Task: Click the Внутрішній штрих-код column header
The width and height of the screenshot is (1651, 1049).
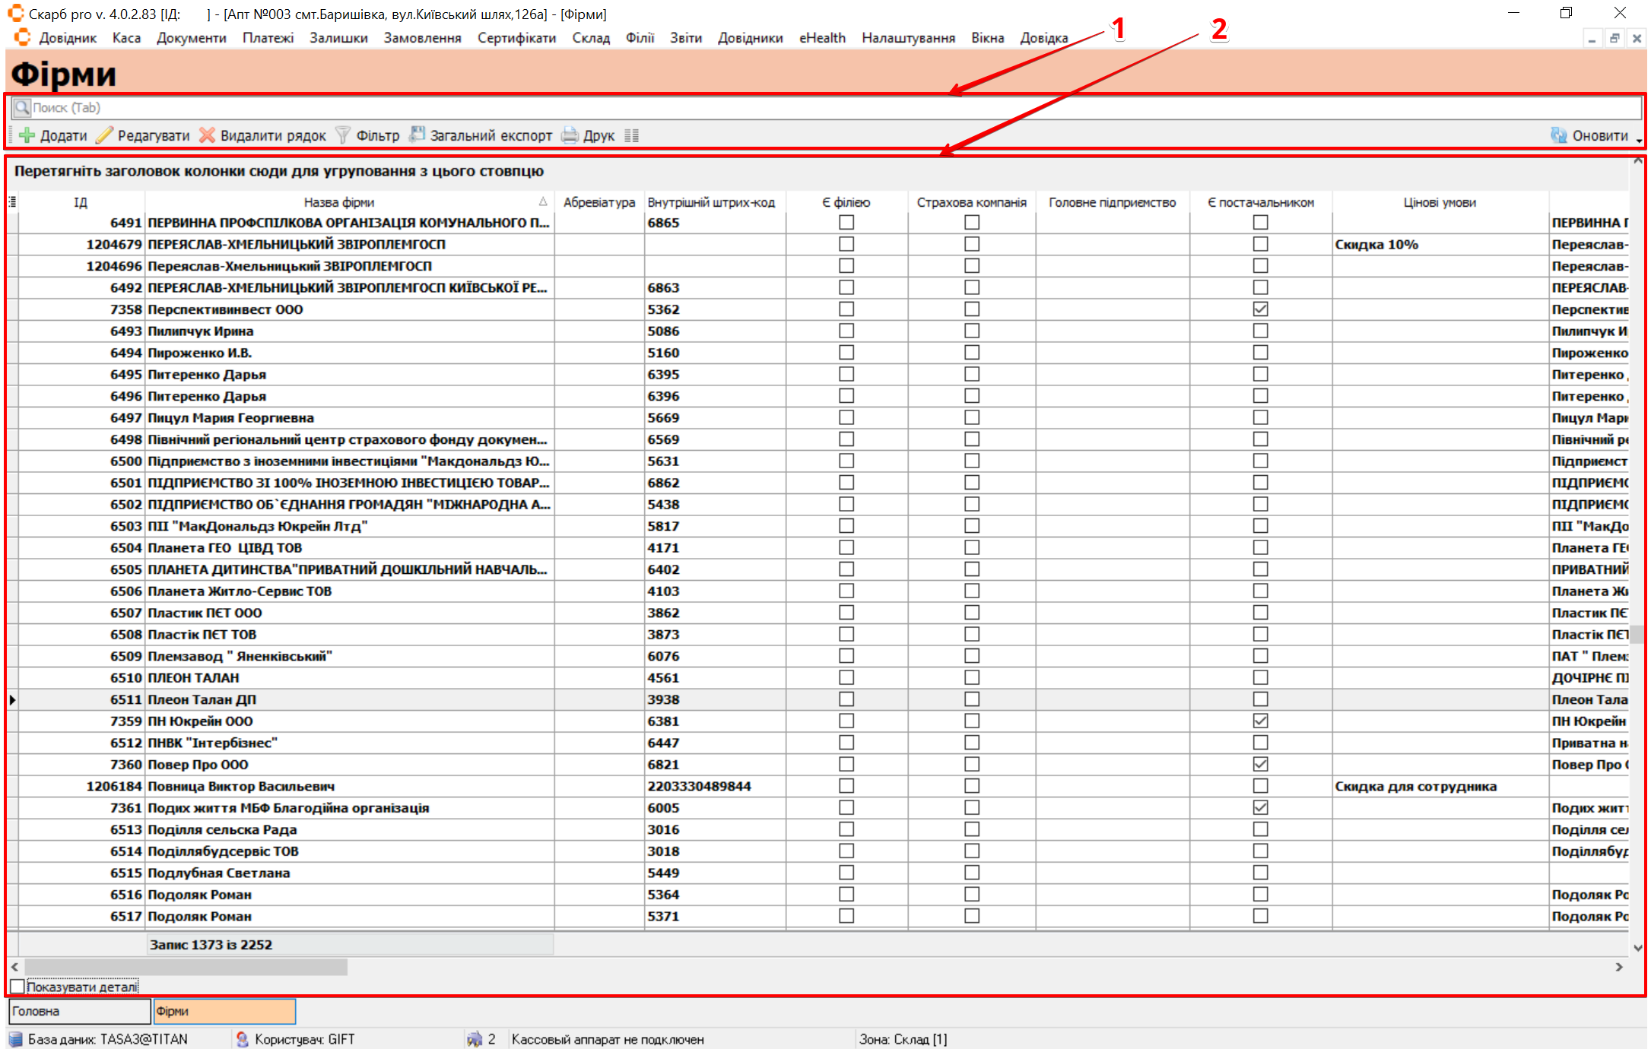Action: pos(711,202)
